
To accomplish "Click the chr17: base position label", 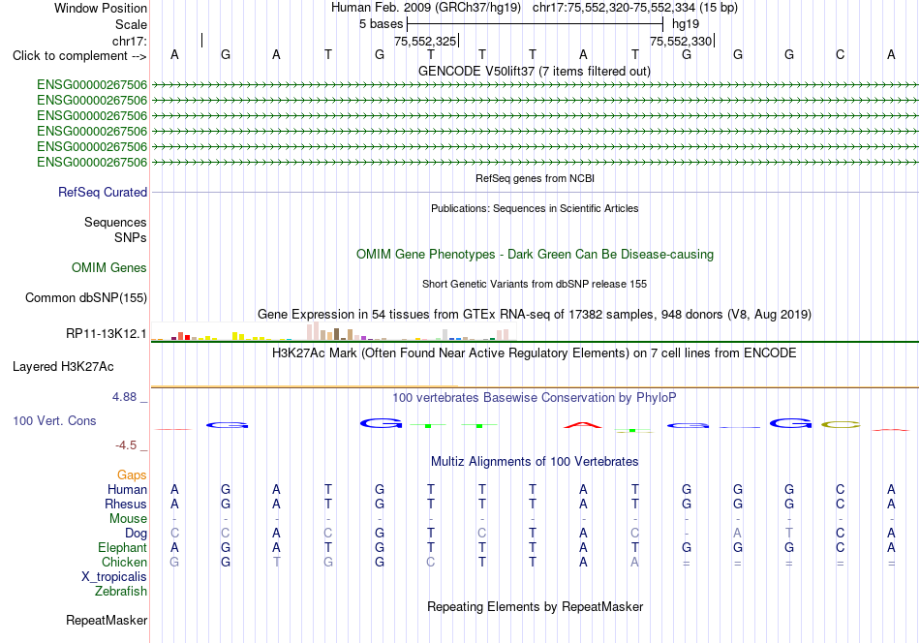I will click(x=130, y=41).
